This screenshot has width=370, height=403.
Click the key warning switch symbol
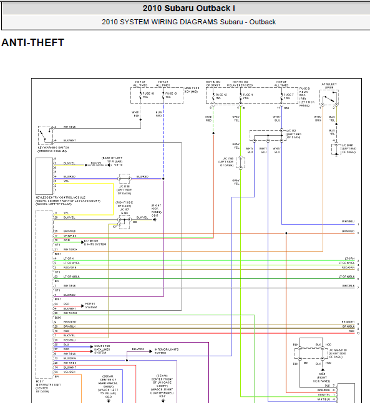(x=46, y=135)
